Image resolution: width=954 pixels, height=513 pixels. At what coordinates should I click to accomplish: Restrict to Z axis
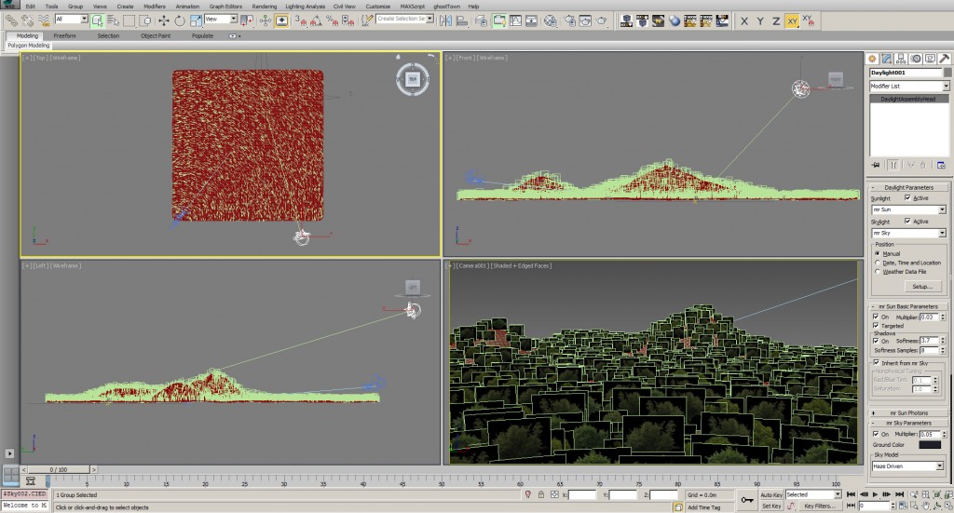coord(776,20)
